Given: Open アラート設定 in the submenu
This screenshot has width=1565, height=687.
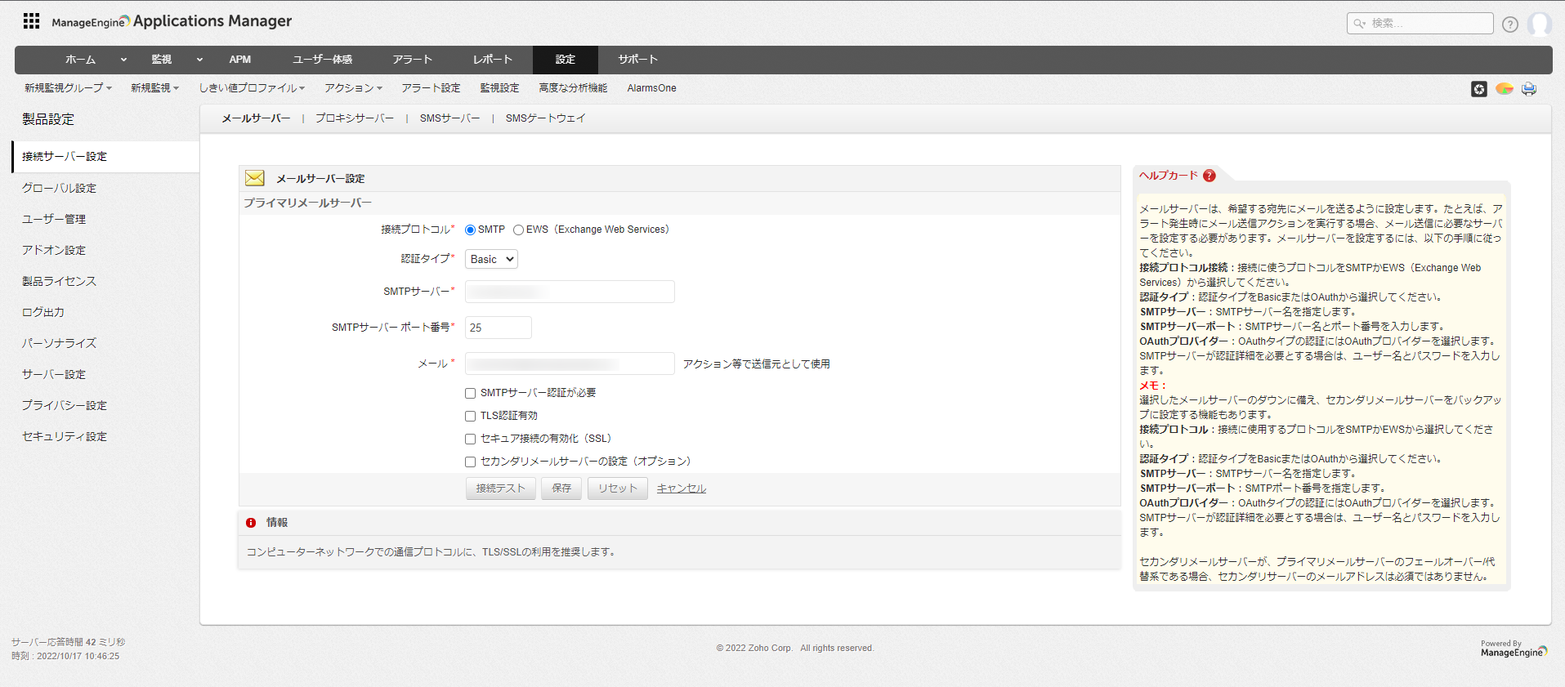Looking at the screenshot, I should [431, 88].
